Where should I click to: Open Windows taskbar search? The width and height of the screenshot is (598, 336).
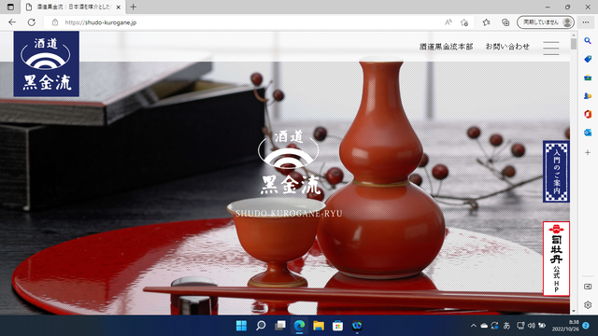pyautogui.click(x=261, y=326)
